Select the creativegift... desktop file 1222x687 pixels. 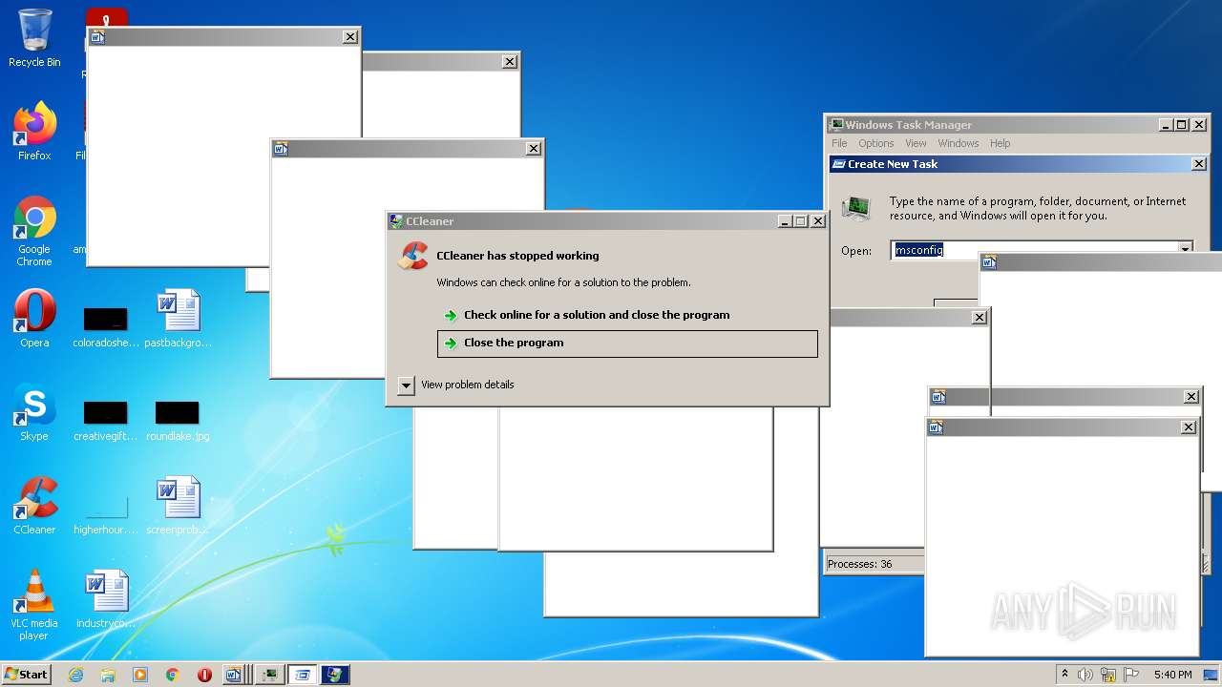point(106,420)
